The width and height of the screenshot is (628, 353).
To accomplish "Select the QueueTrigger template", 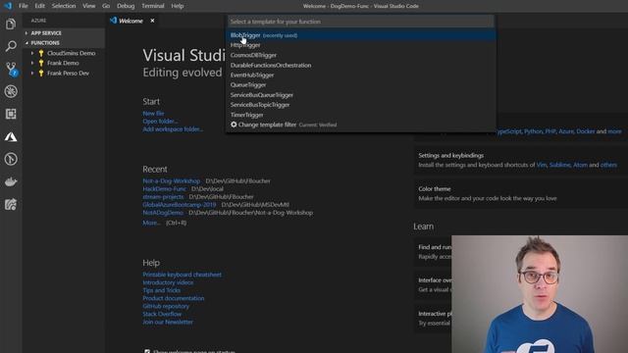I will tap(360, 85).
